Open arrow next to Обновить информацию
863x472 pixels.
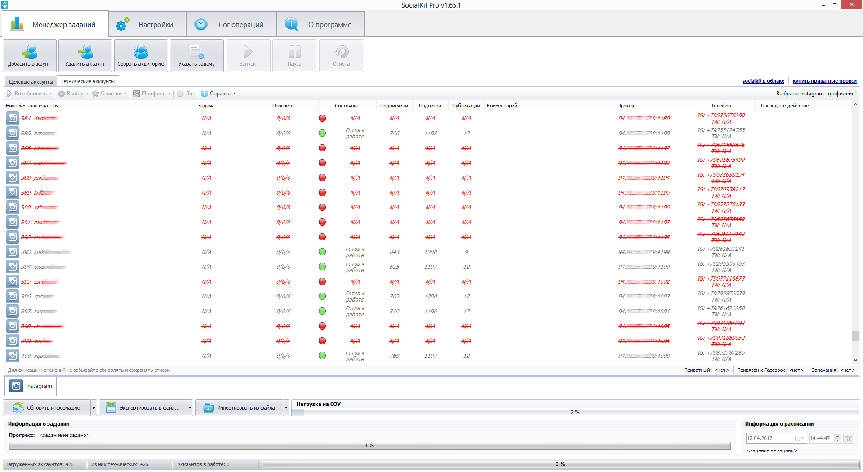(93, 408)
